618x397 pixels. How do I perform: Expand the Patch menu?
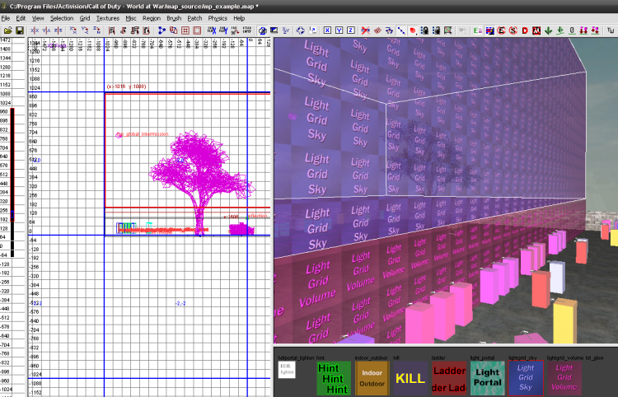[194, 17]
